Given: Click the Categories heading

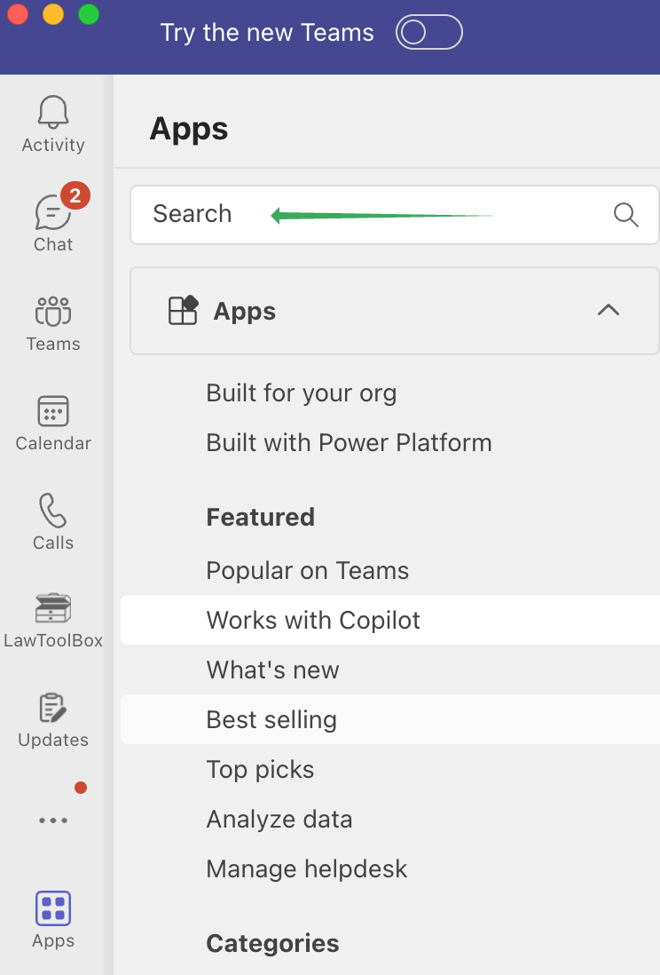Looking at the screenshot, I should [x=273, y=943].
